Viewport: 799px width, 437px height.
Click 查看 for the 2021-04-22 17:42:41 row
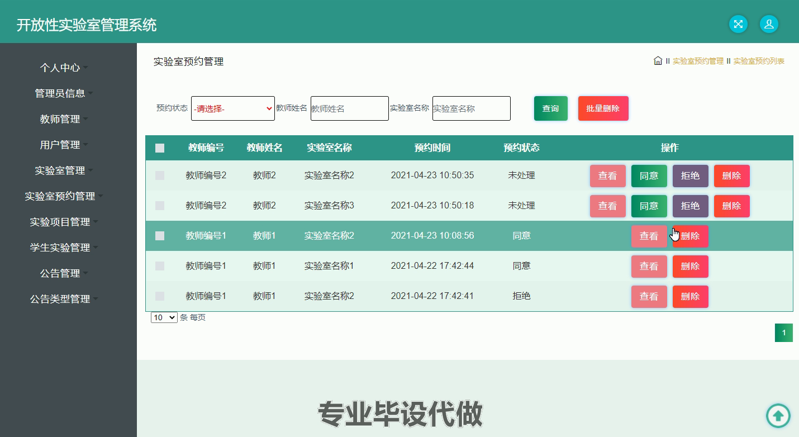tap(649, 296)
